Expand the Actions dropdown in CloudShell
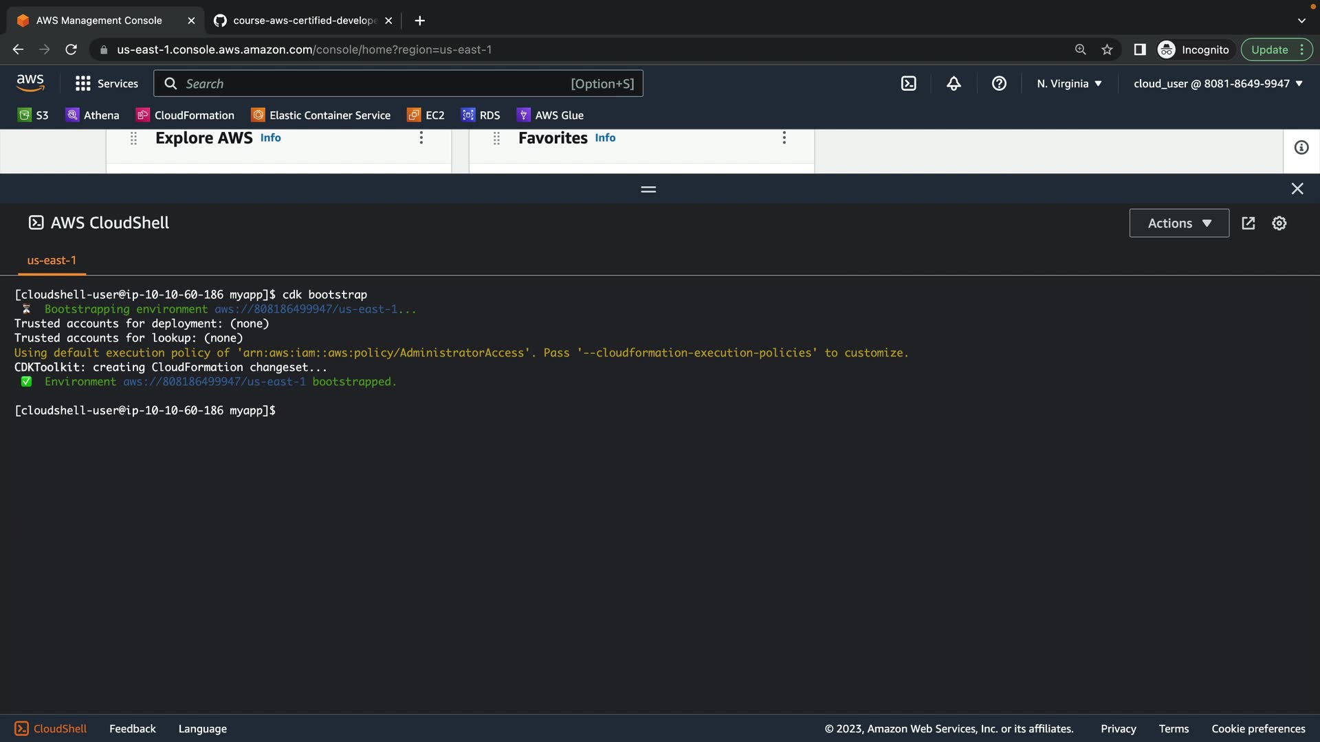 [x=1179, y=223]
